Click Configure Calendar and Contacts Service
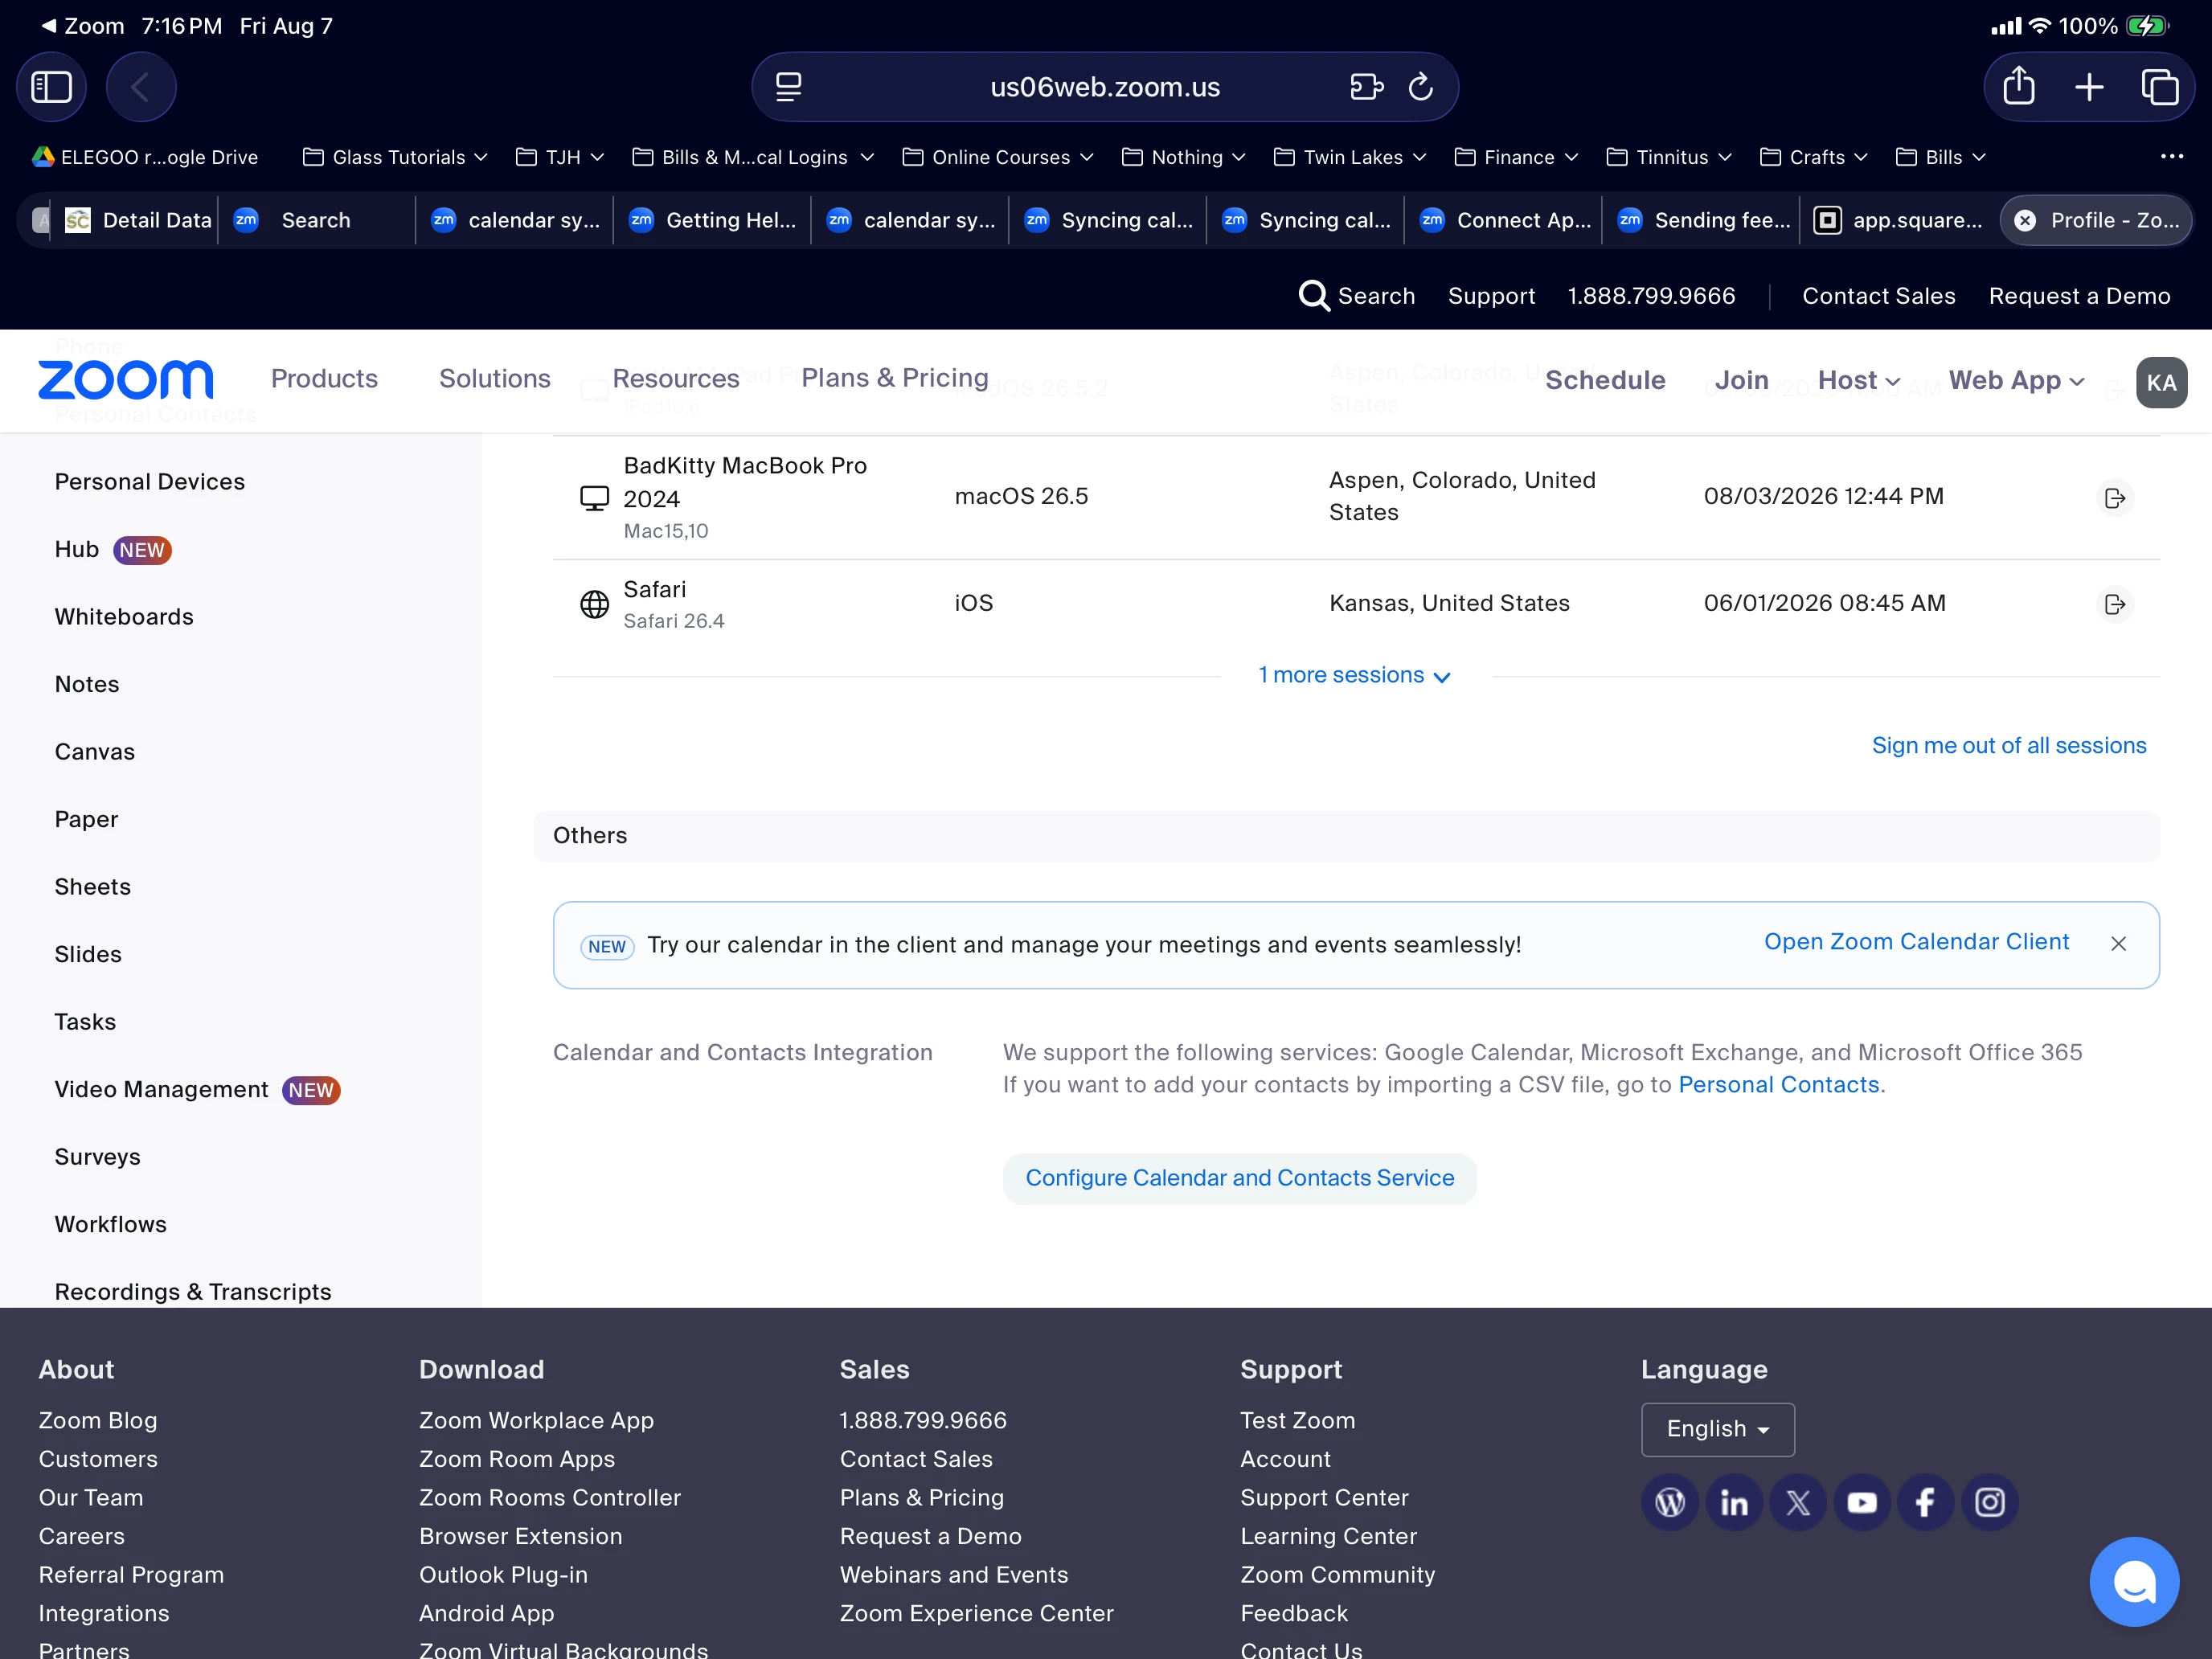 pyautogui.click(x=1239, y=1178)
